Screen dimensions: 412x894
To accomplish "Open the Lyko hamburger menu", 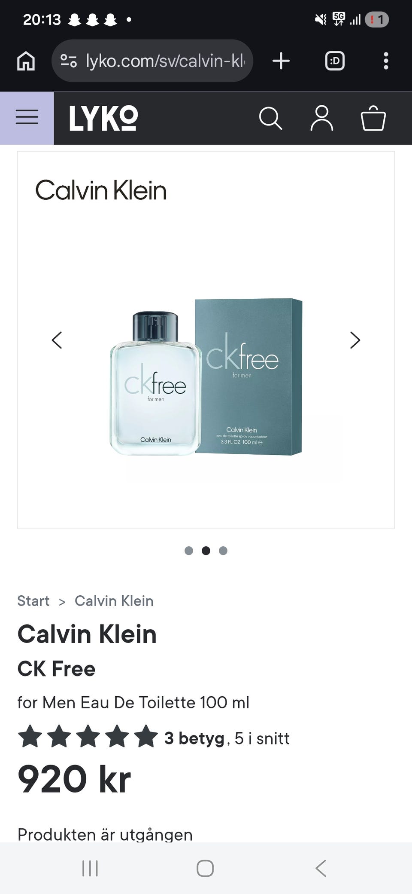I will click(27, 117).
